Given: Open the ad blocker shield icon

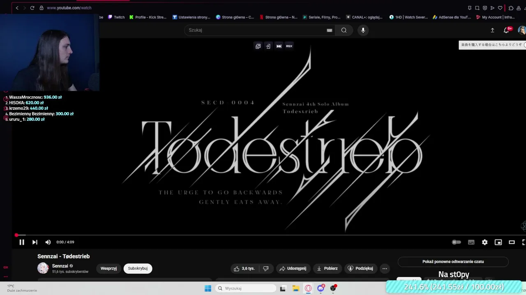Looking at the screenshot, I should tap(485, 8).
